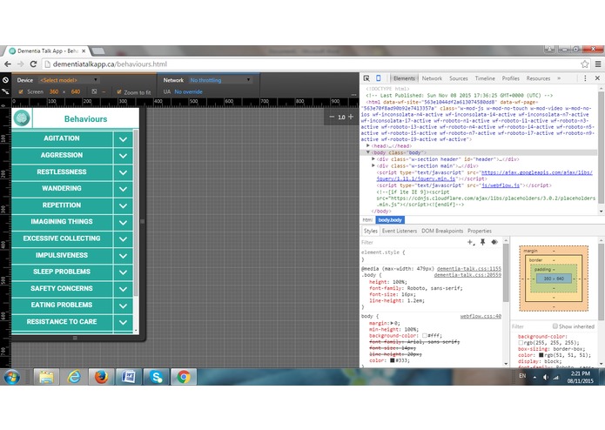The height and width of the screenshot is (430, 605).
Task: Click the REPETITION button
Action: 62,205
